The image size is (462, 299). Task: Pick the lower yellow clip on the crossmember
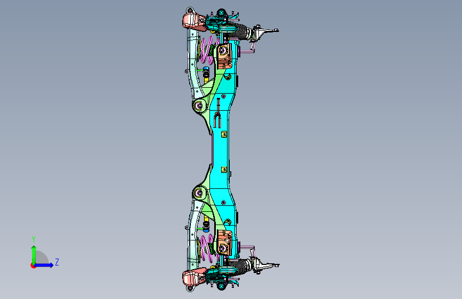pyautogui.click(x=224, y=170)
